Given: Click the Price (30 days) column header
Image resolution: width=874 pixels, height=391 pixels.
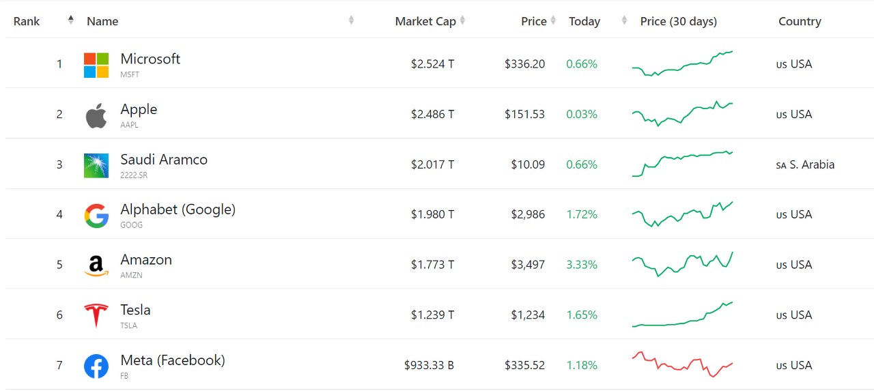Looking at the screenshot, I should tap(678, 21).
